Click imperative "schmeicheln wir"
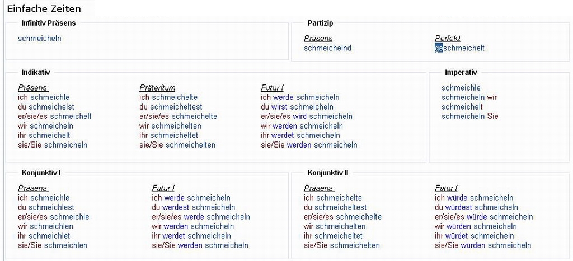The image size is (573, 261). 469,97
